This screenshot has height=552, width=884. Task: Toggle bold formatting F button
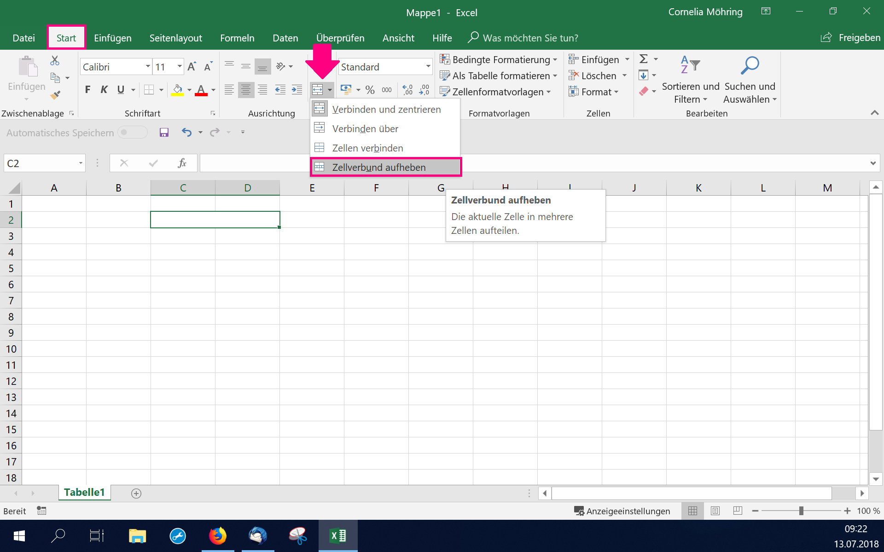(x=87, y=90)
